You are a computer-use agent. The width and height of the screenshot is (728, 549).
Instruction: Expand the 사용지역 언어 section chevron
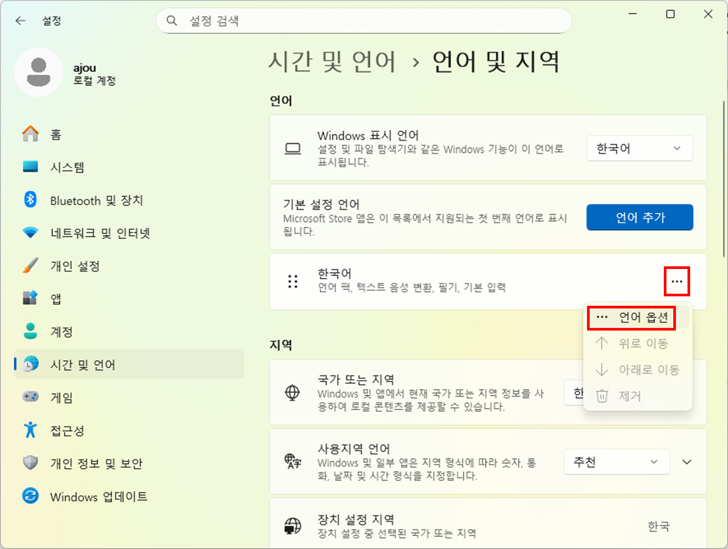[686, 462]
